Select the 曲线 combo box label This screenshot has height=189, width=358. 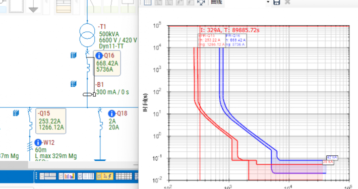click(216, 2)
